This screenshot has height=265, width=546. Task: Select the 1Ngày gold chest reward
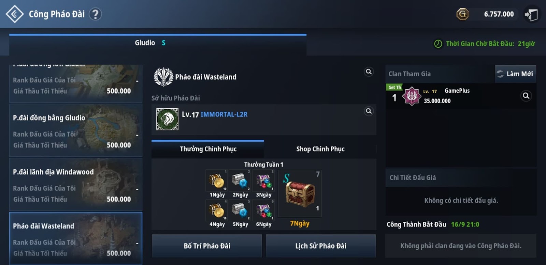point(217,181)
